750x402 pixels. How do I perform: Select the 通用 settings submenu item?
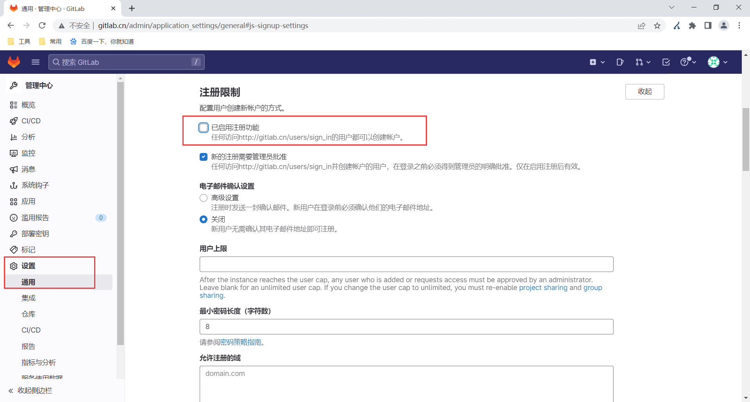(x=58, y=282)
